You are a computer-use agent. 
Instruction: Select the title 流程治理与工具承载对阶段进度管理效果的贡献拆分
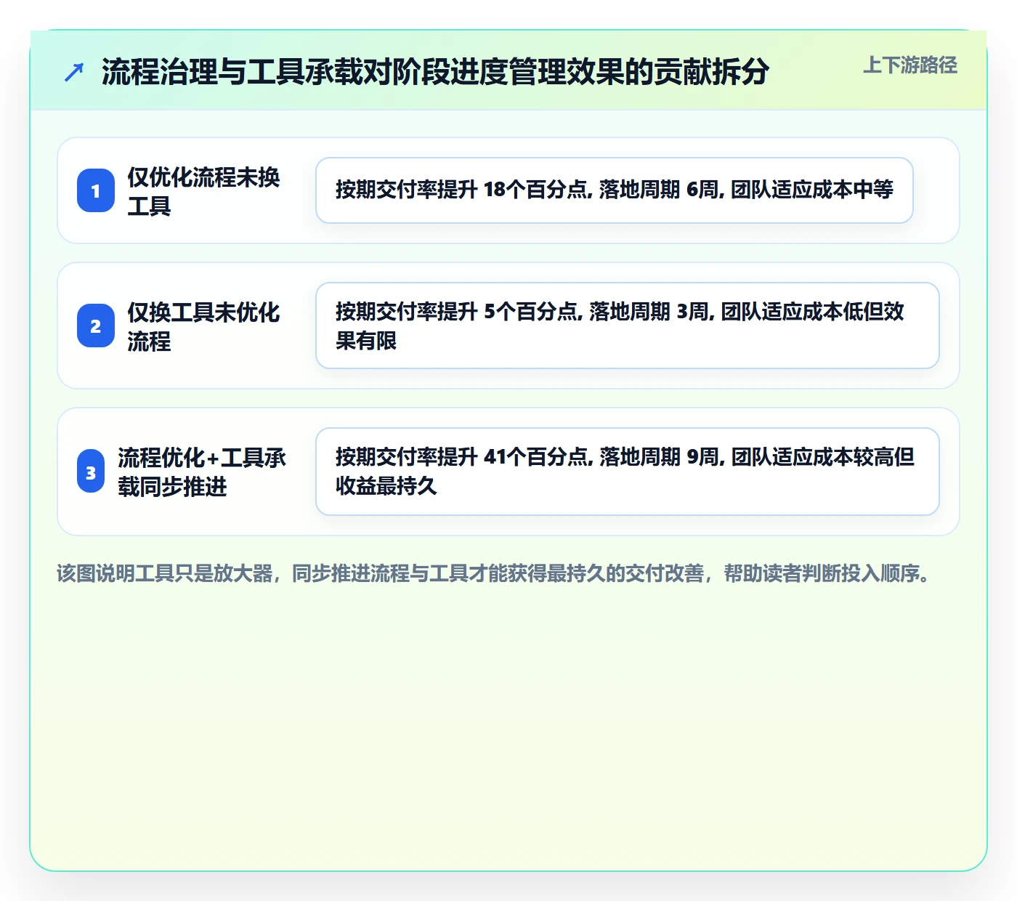tap(435, 72)
